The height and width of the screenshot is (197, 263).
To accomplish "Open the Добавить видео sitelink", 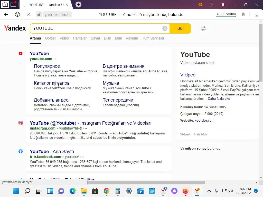I will [x=51, y=100].
